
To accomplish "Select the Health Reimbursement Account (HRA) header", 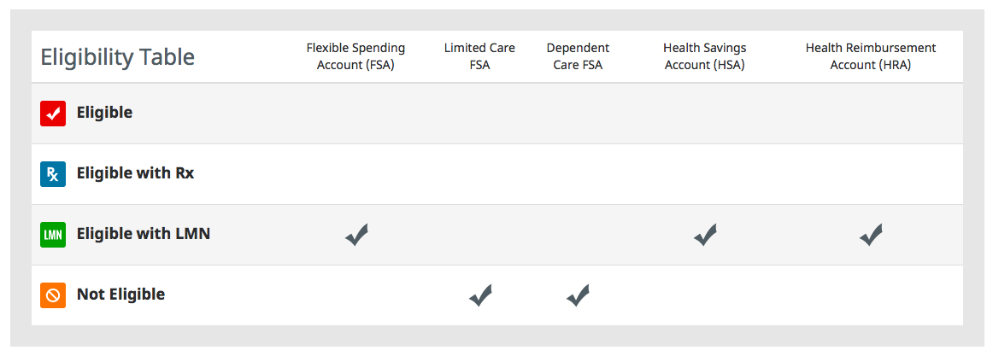I will pos(871,56).
